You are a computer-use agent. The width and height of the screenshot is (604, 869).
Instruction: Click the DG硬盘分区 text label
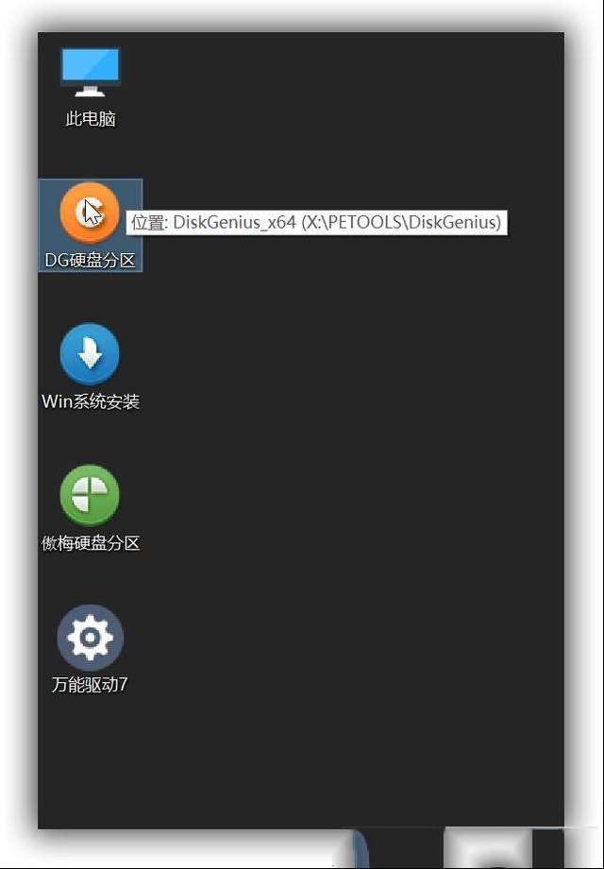[91, 260]
